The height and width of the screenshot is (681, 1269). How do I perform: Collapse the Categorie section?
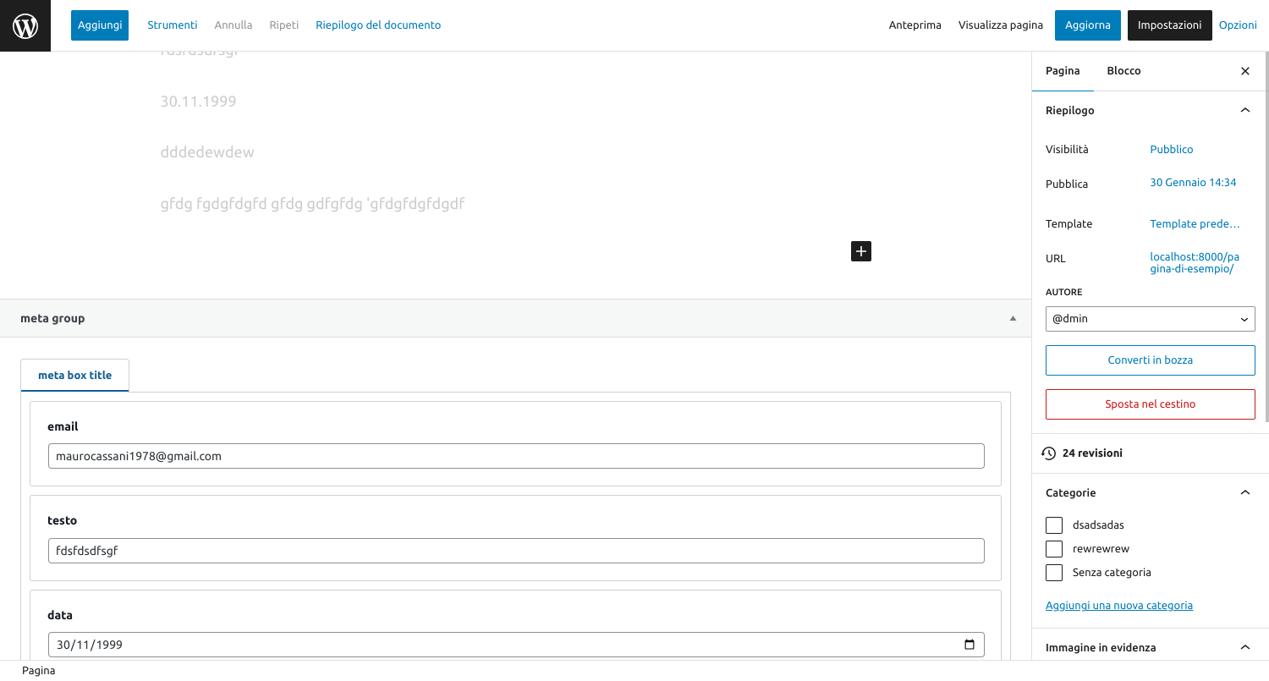pyautogui.click(x=1245, y=492)
